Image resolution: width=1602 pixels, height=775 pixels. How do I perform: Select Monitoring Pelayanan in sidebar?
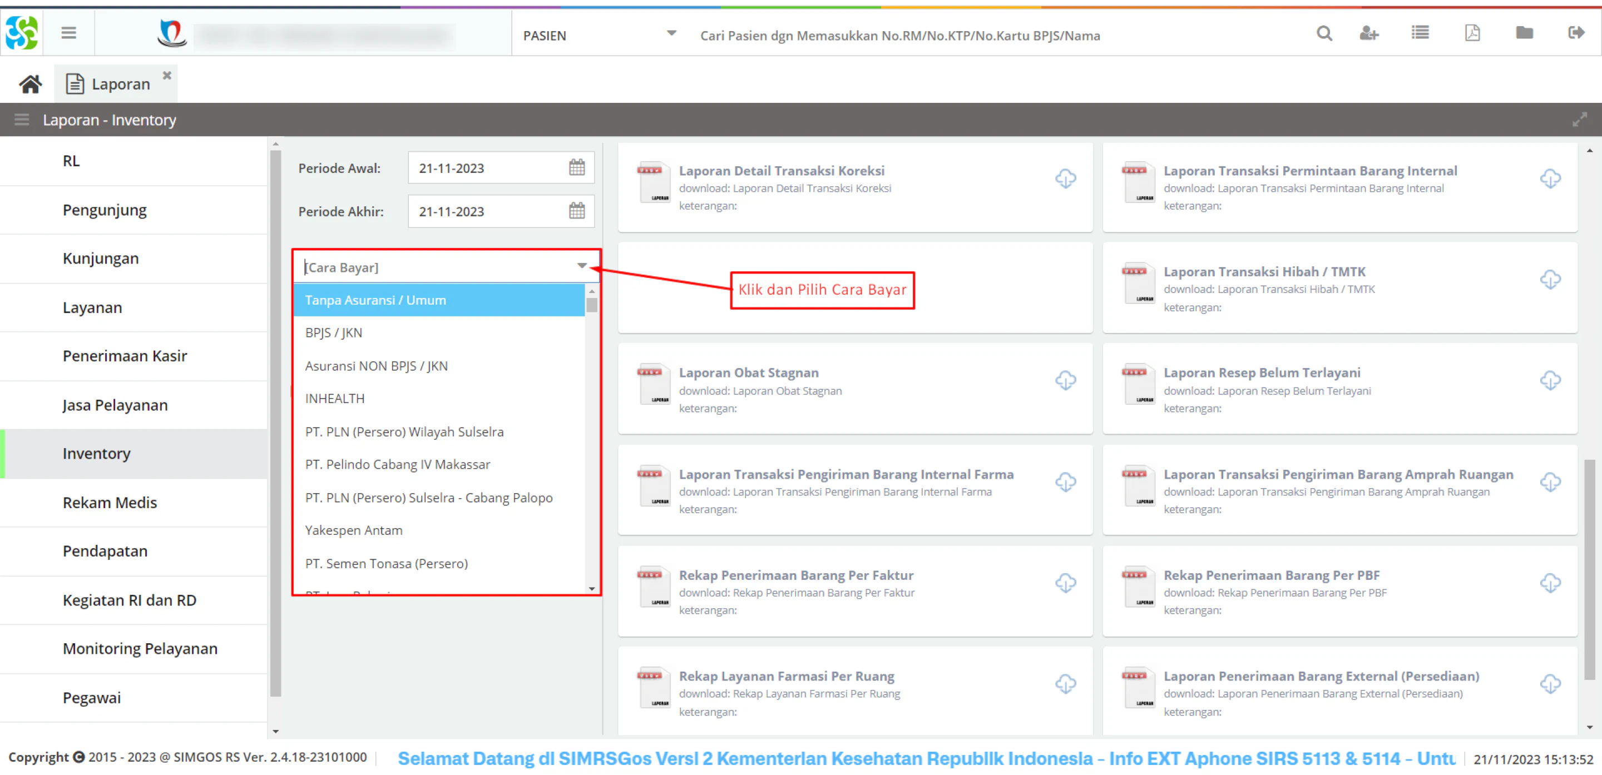(x=133, y=649)
